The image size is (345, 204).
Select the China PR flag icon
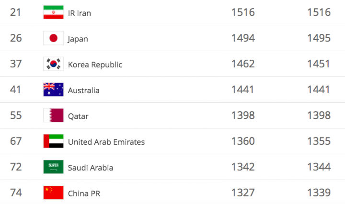pos(53,193)
